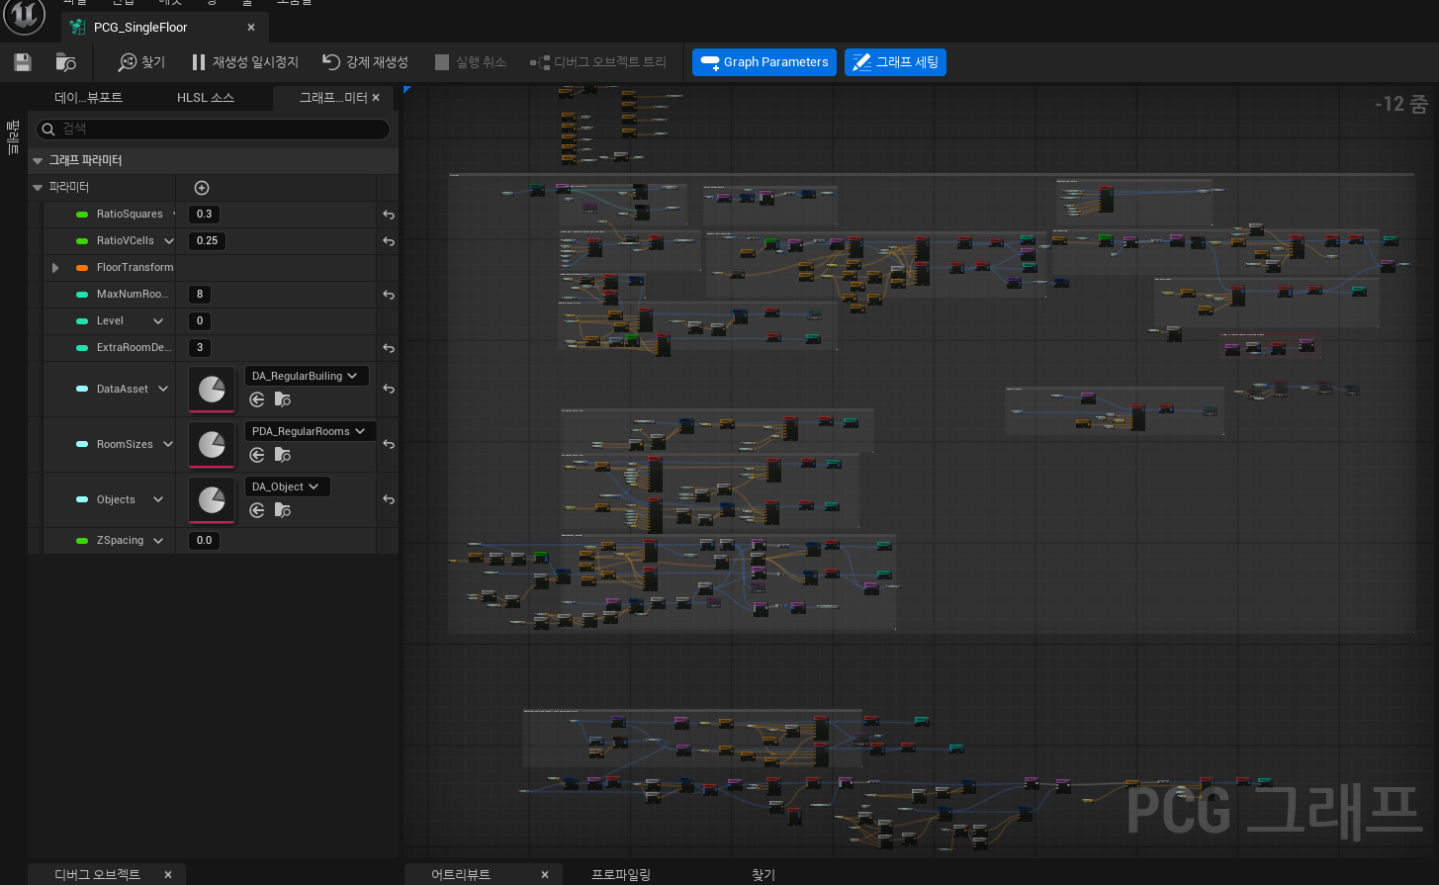Add a new parameter with the plus icon
The image size is (1439, 885).
point(202,188)
